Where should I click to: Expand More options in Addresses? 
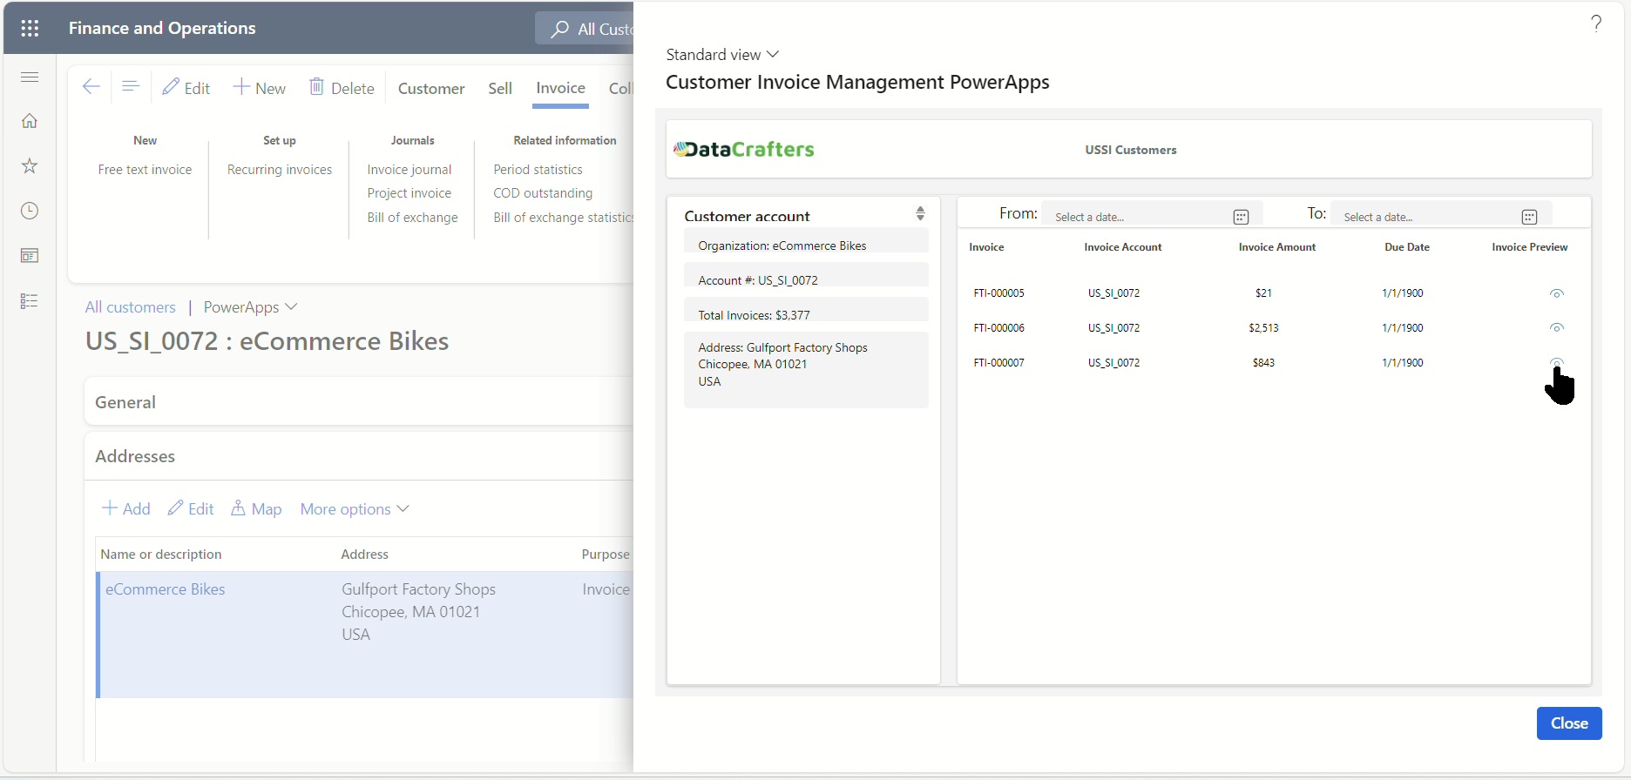coord(355,509)
